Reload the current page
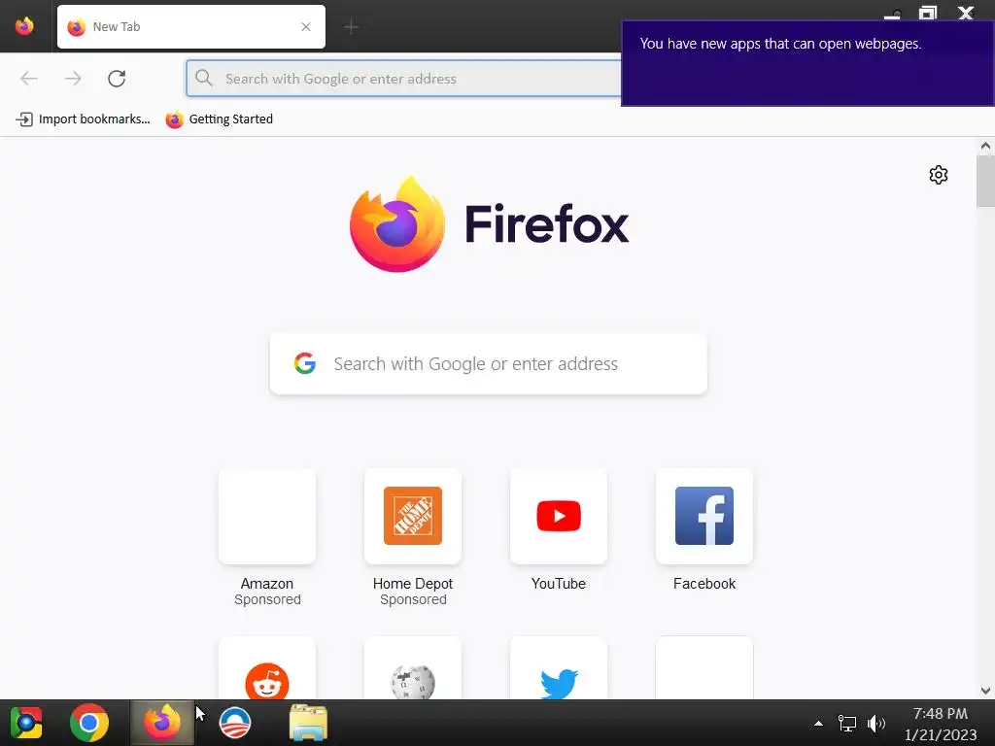The width and height of the screenshot is (995, 746). (117, 78)
